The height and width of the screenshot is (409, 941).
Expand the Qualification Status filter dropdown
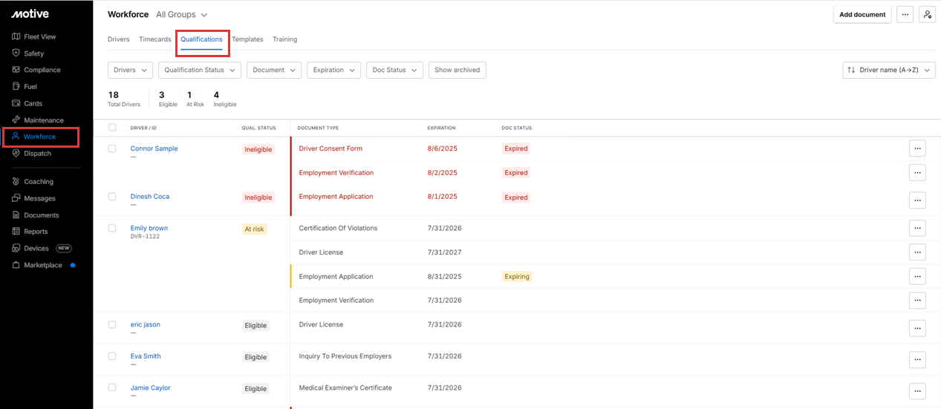click(199, 70)
